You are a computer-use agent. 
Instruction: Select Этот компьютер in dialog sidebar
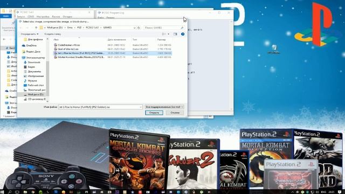click(33, 58)
